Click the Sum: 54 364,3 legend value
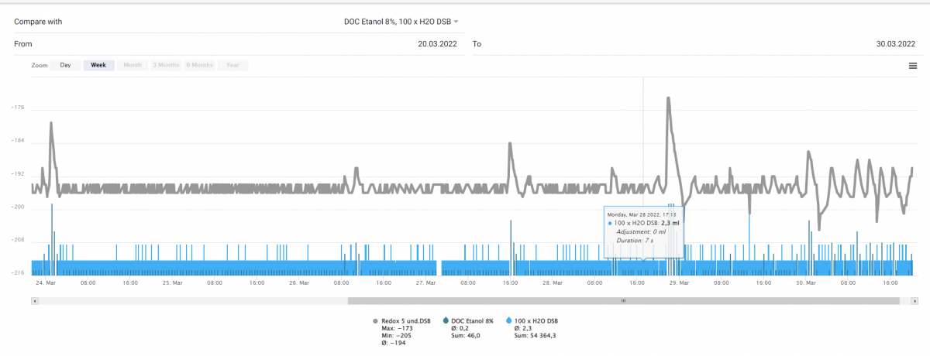The height and width of the screenshot is (356, 930). click(536, 335)
